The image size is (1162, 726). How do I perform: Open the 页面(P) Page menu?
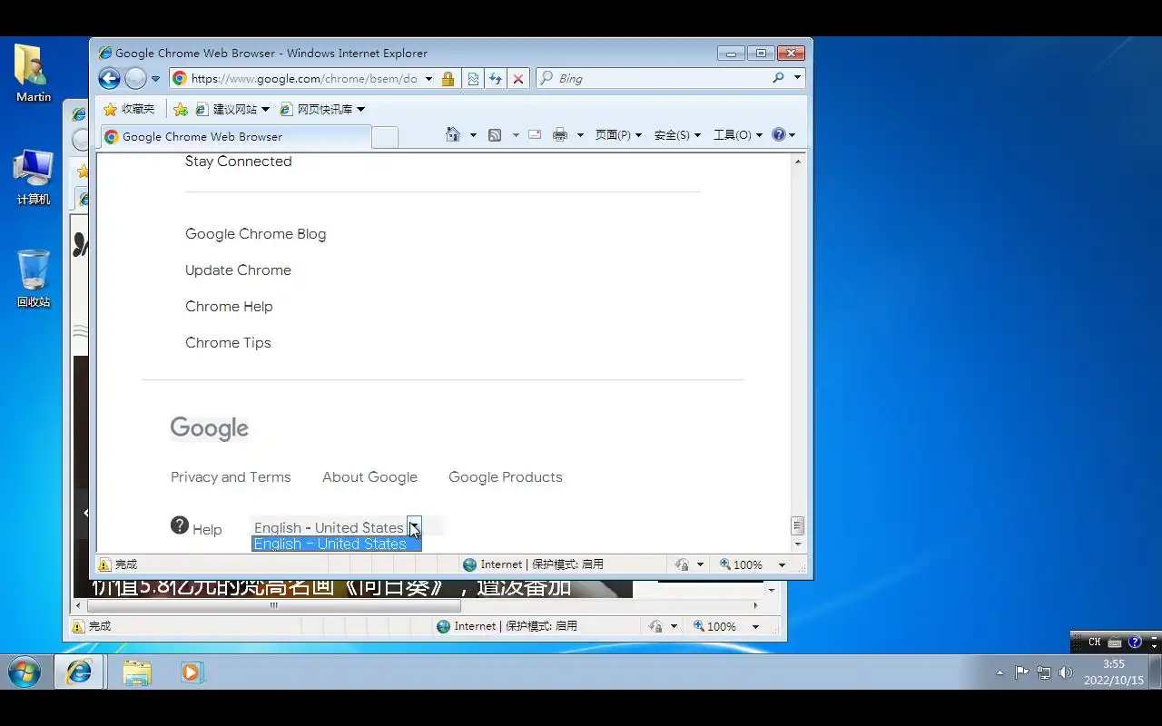(618, 135)
